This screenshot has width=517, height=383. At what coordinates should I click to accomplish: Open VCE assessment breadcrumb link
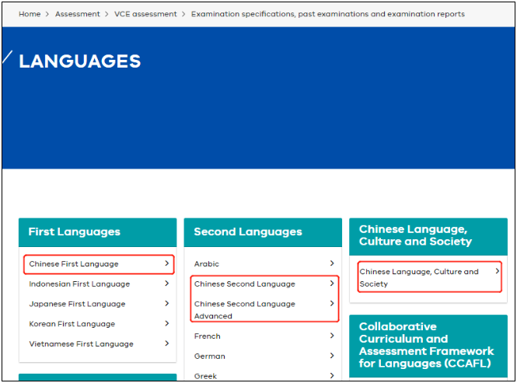coord(145,14)
